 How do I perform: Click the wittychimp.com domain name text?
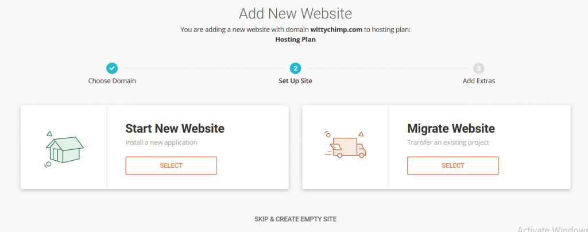336,30
